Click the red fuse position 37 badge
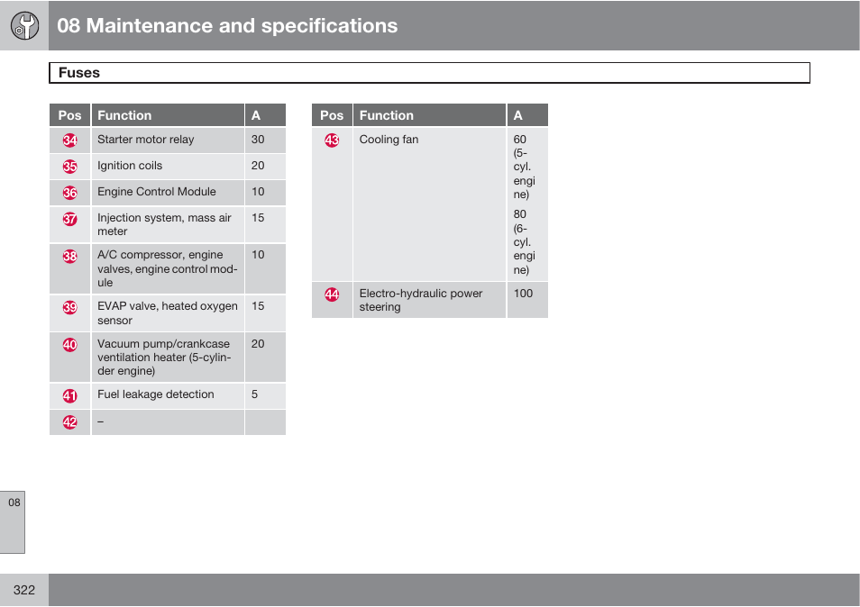Viewport: 860px width, 607px height. point(69,219)
